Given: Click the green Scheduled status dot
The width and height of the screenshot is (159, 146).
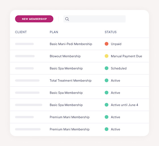Looking at the screenshot, I should tap(106, 68).
